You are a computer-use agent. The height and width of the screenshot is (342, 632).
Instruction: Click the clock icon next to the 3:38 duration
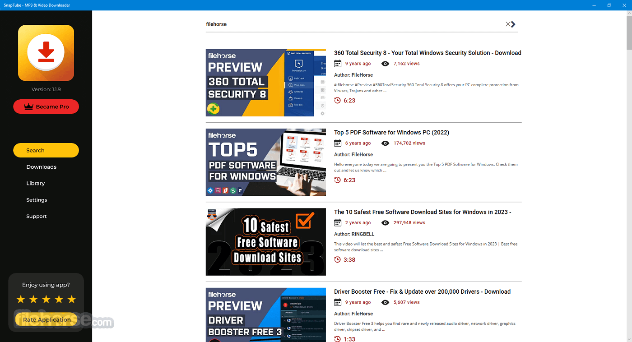[x=337, y=259]
